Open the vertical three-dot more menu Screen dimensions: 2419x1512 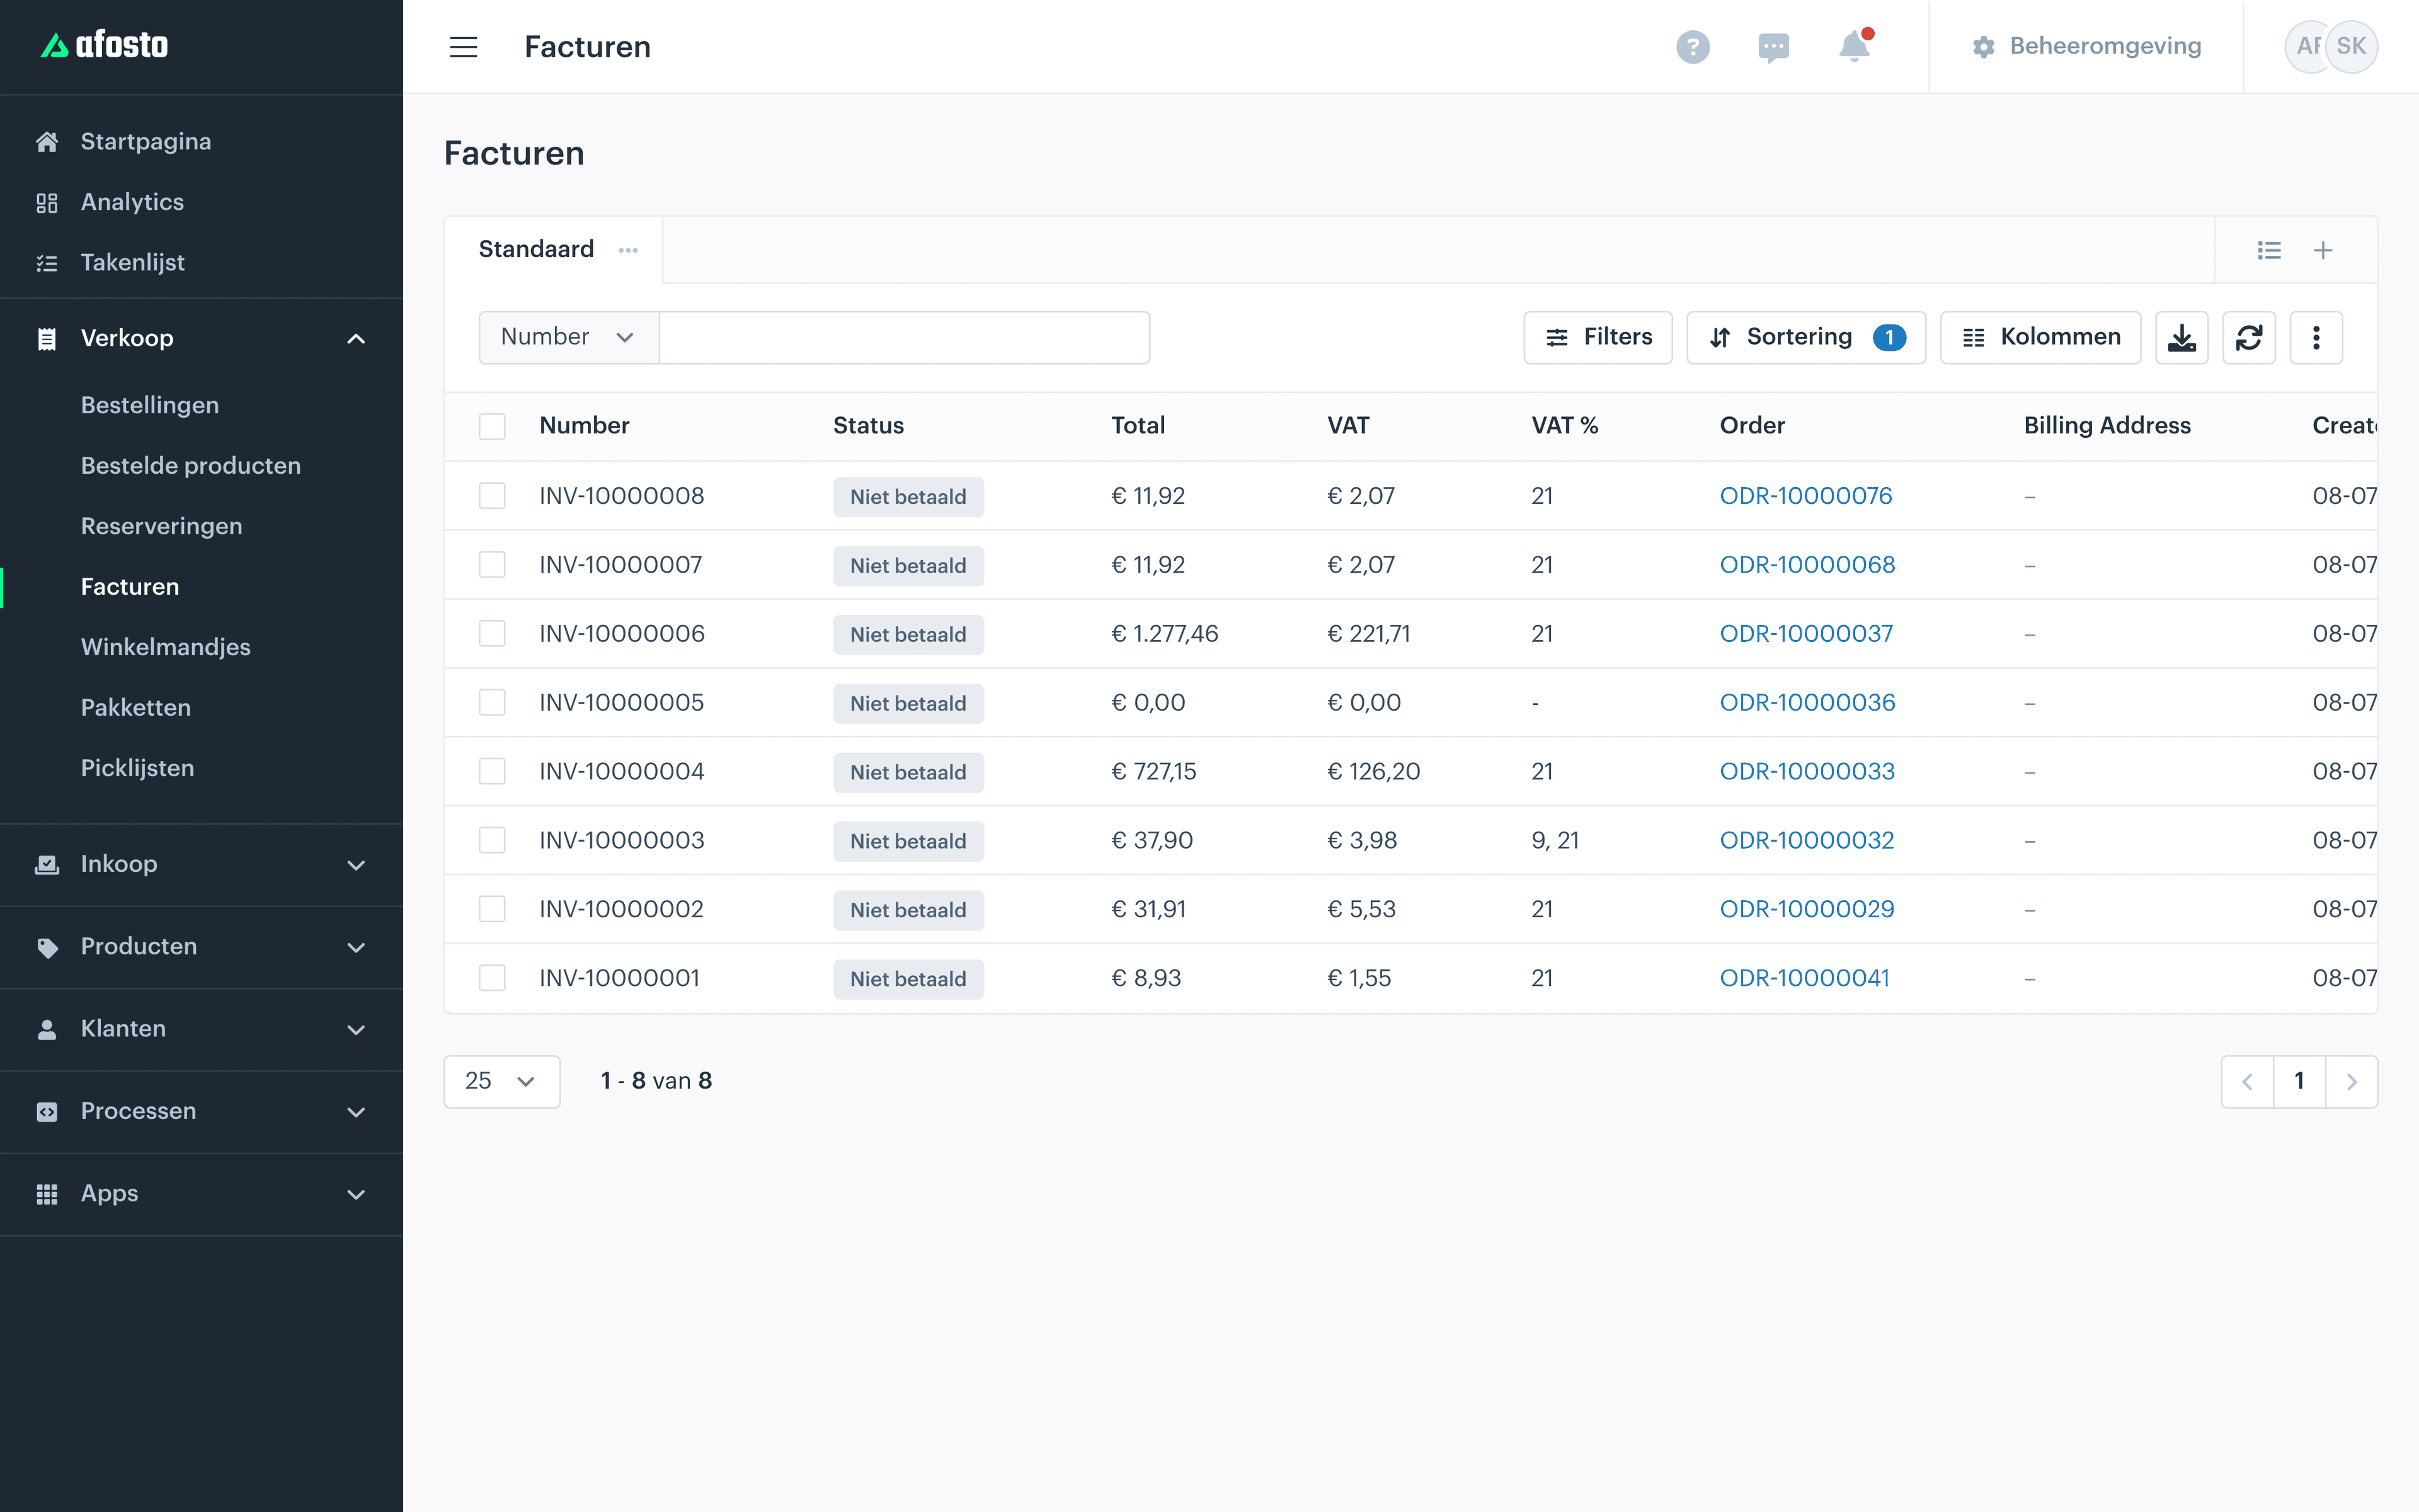point(2316,338)
